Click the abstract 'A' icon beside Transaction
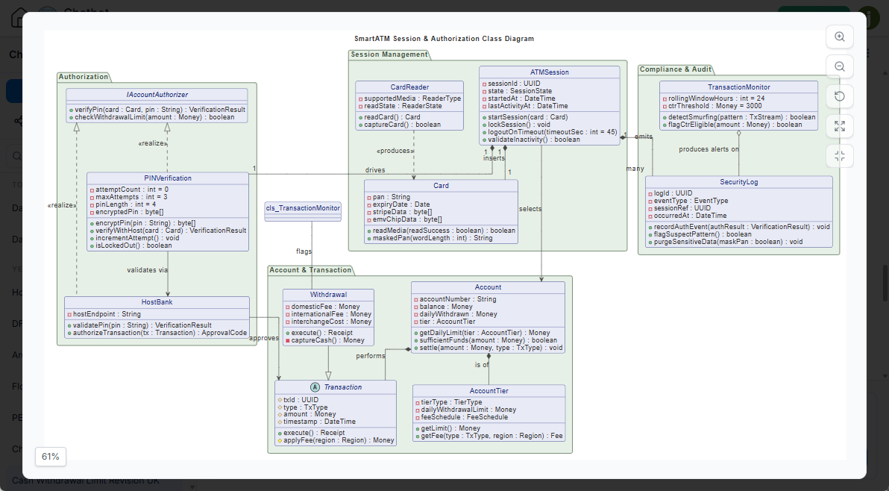Screen dimensions: 889x491 (315, 387)
